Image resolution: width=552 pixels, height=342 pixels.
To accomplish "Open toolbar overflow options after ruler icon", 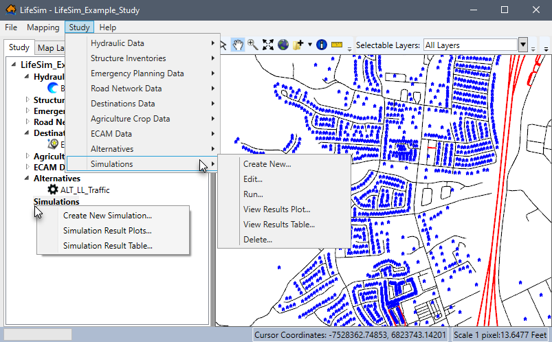I will click(350, 49).
